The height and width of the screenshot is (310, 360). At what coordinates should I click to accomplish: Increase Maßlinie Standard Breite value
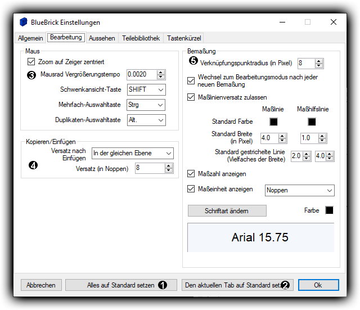(x=282, y=136)
